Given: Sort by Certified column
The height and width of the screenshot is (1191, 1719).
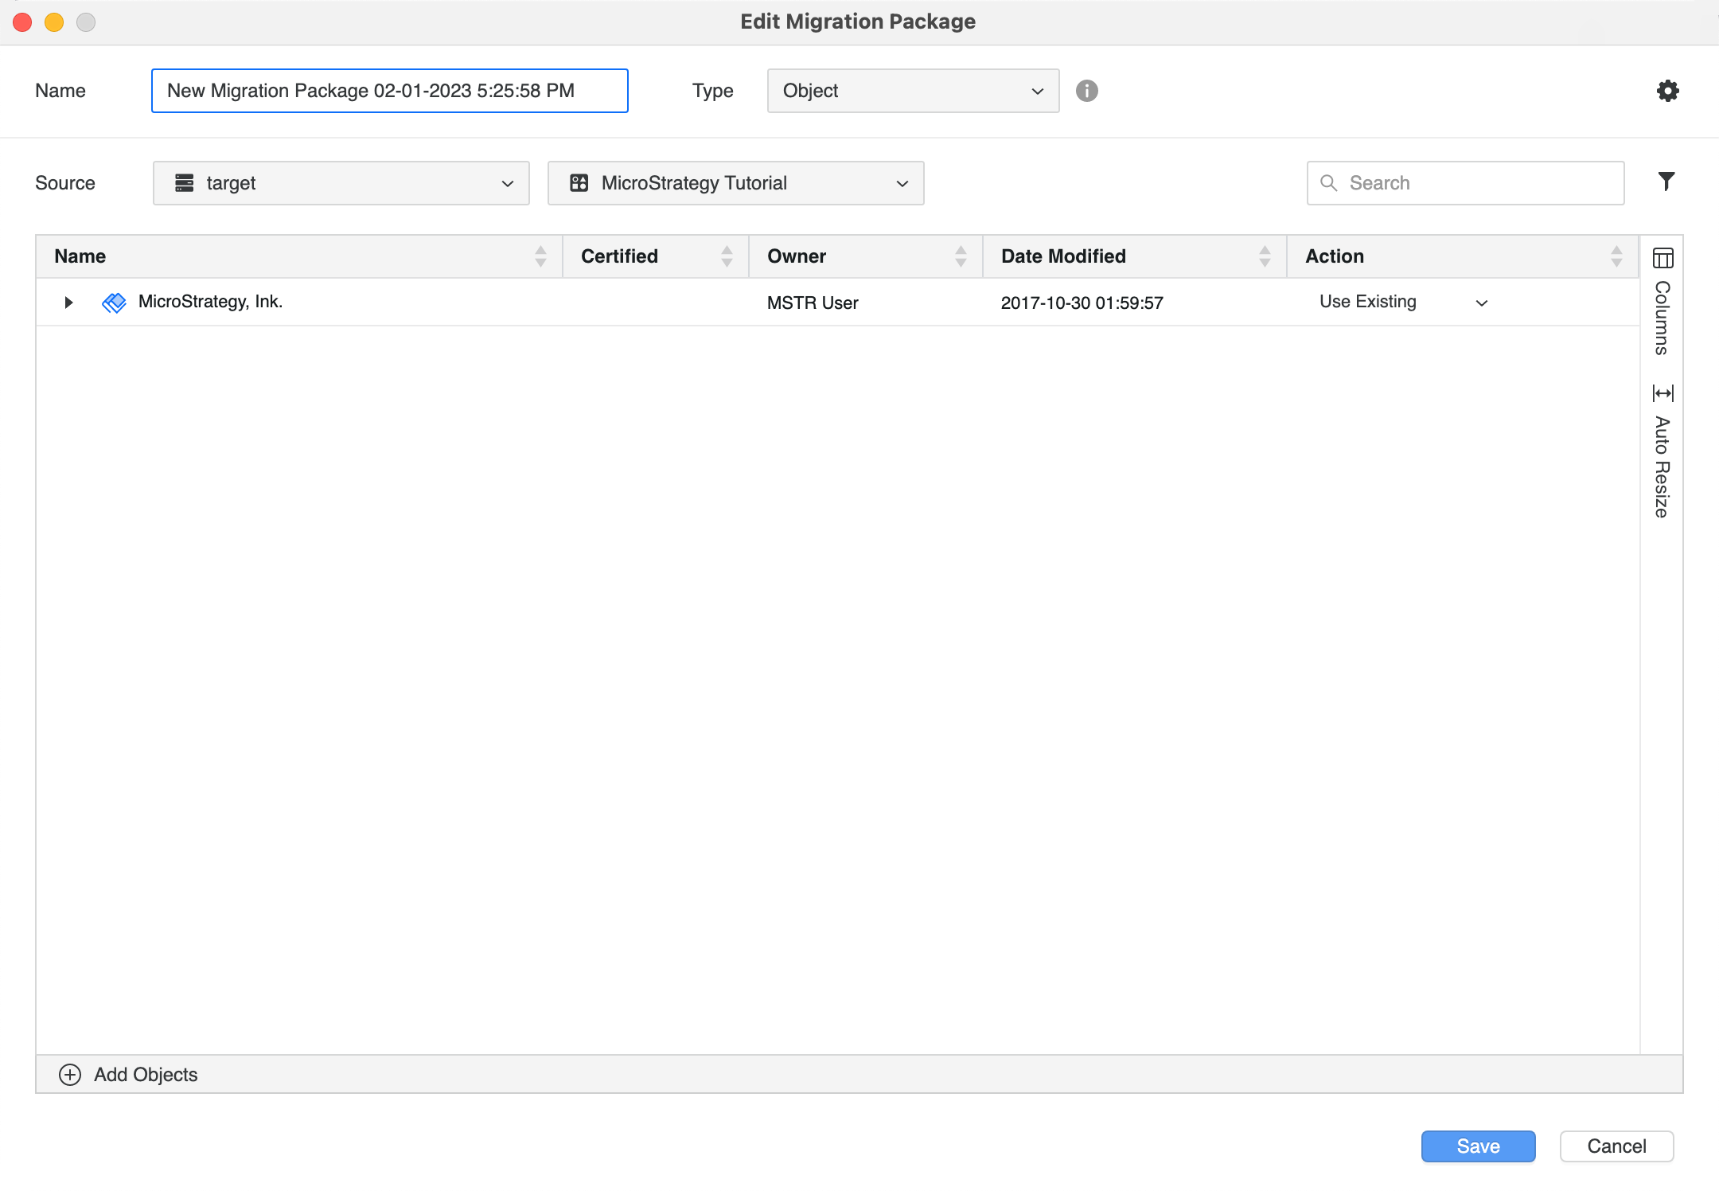Looking at the screenshot, I should tap(619, 256).
